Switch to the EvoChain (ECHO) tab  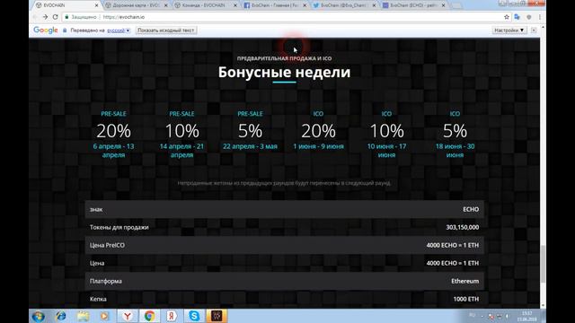[x=412, y=5]
